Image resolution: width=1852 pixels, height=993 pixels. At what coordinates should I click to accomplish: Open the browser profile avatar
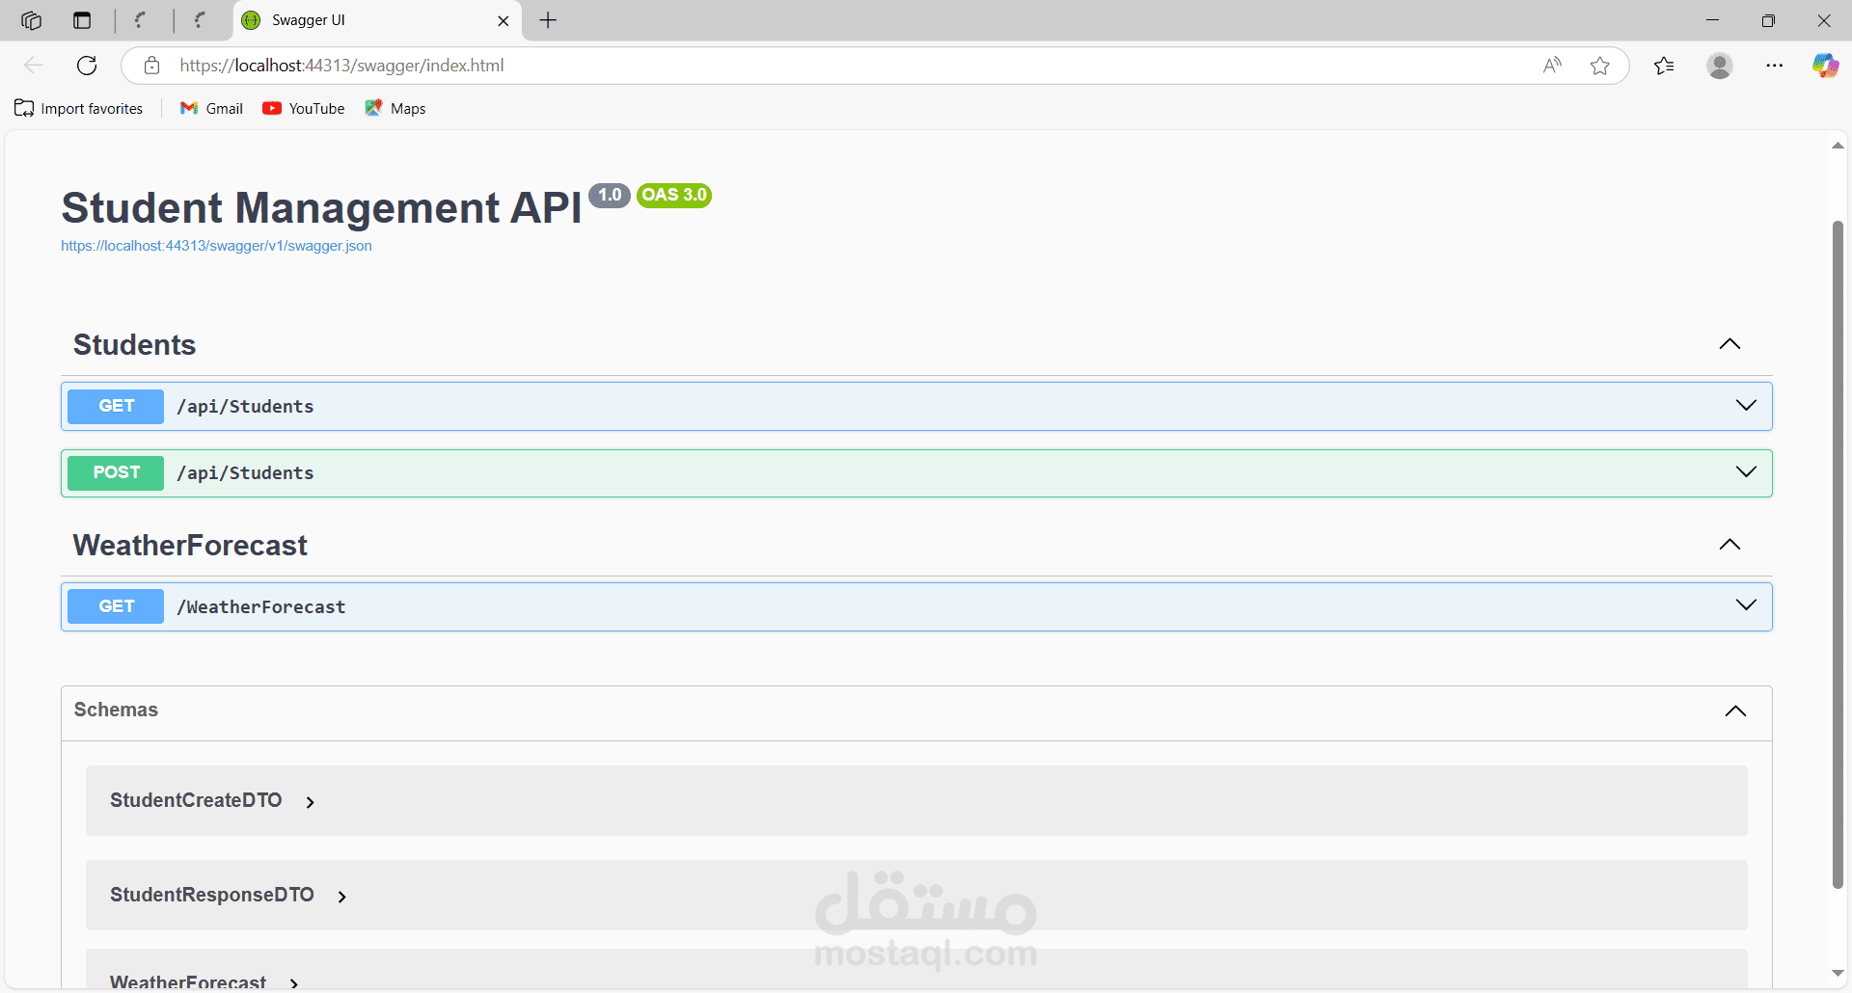pos(1720,66)
